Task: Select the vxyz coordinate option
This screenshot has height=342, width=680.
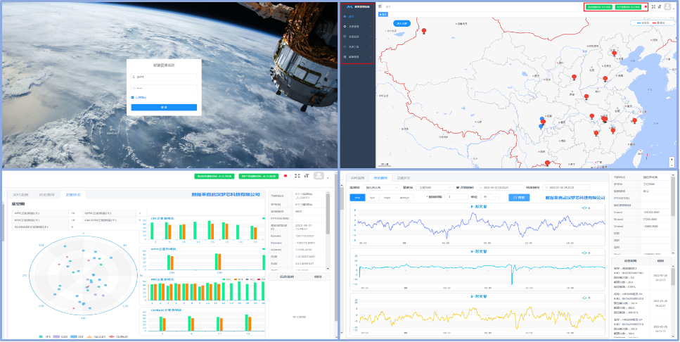Action: (x=387, y=197)
